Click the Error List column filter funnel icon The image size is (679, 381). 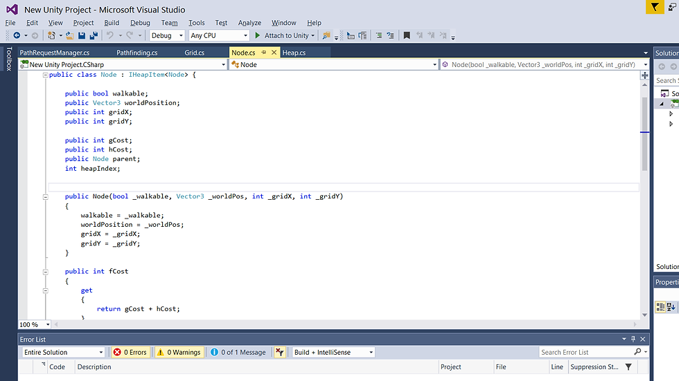pos(628,366)
